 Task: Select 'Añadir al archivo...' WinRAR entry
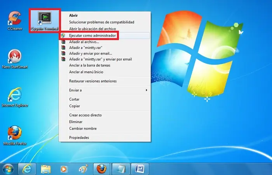[x=105, y=42]
